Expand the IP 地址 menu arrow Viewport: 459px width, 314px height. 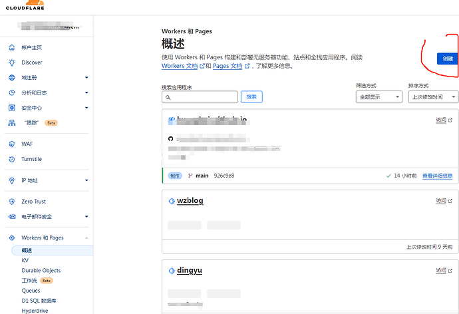(86, 180)
